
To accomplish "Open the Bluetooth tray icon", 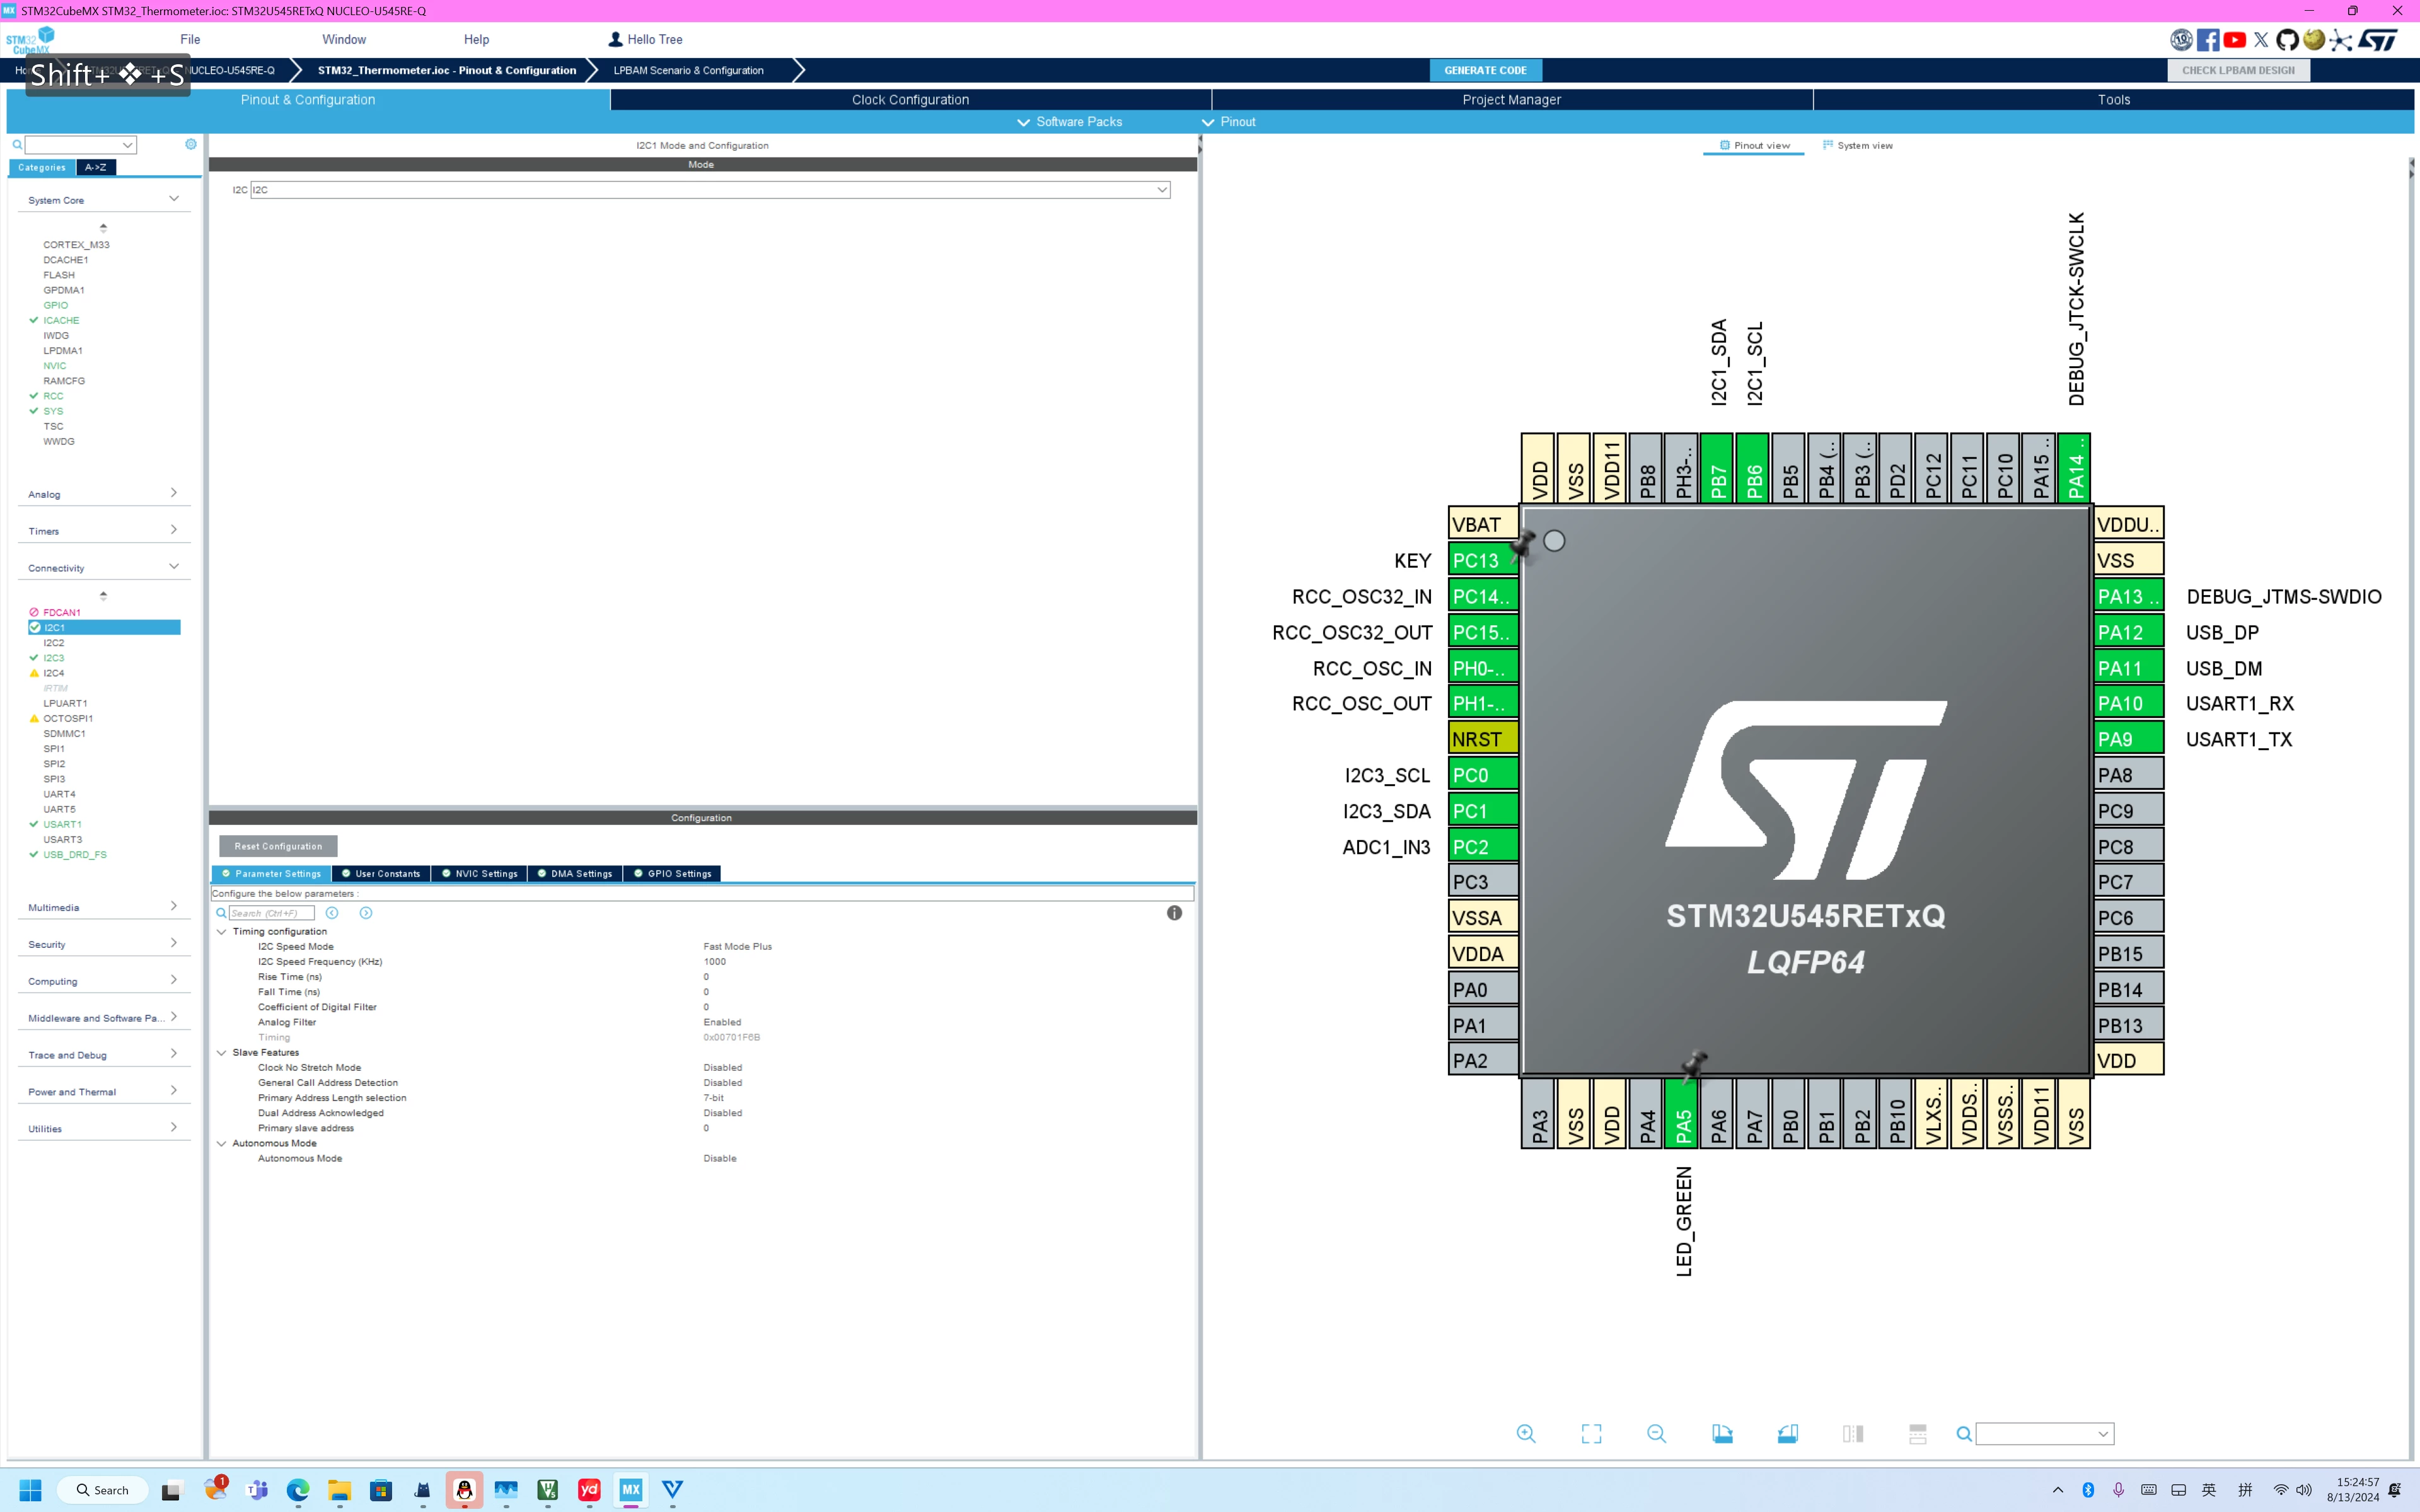I will (2088, 1490).
